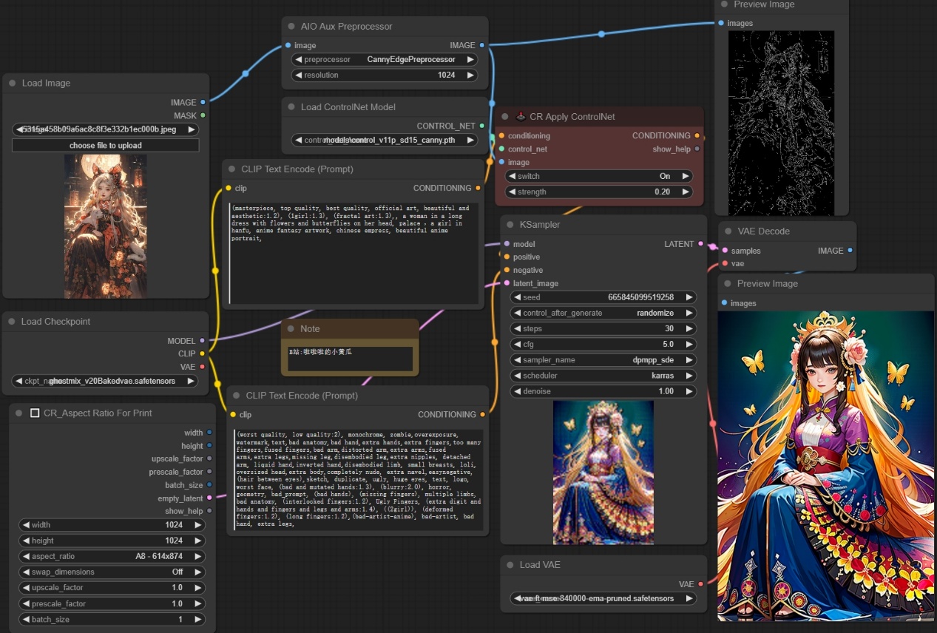Increase steps value using right arrow
The width and height of the screenshot is (937, 633).
pyautogui.click(x=689, y=329)
